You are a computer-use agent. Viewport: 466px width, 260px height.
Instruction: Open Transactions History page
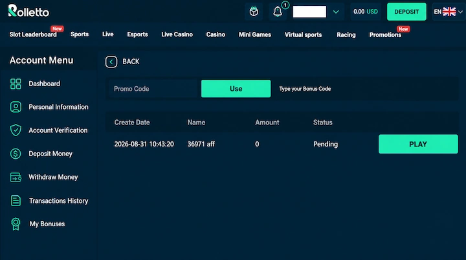point(58,201)
